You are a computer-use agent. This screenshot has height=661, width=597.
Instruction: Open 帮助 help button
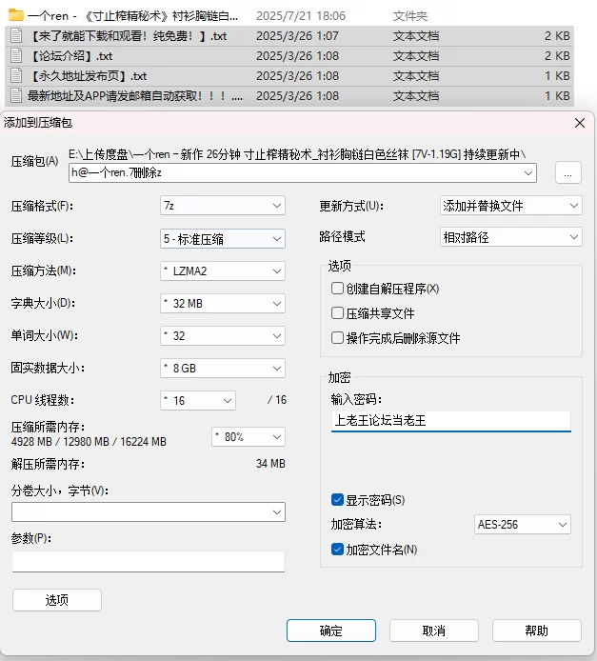tap(537, 631)
